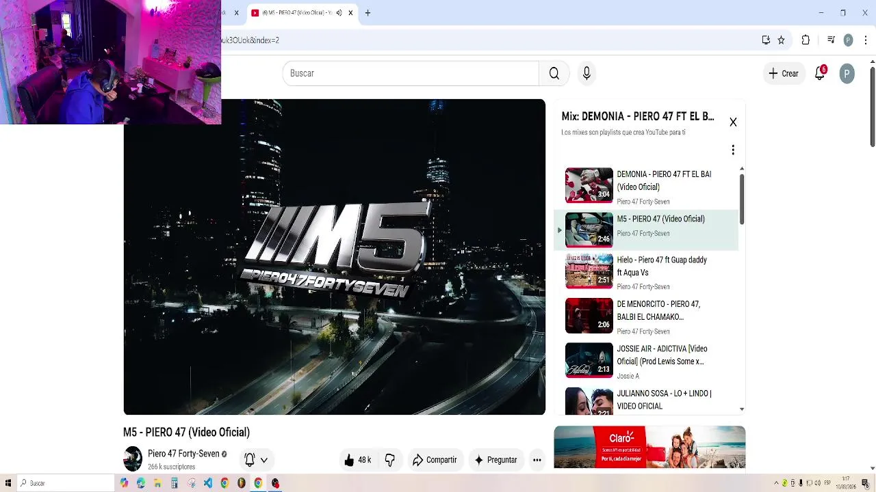This screenshot has width=876, height=492.
Task: Open Visual Studio Code from the taskbar
Action: tap(208, 483)
